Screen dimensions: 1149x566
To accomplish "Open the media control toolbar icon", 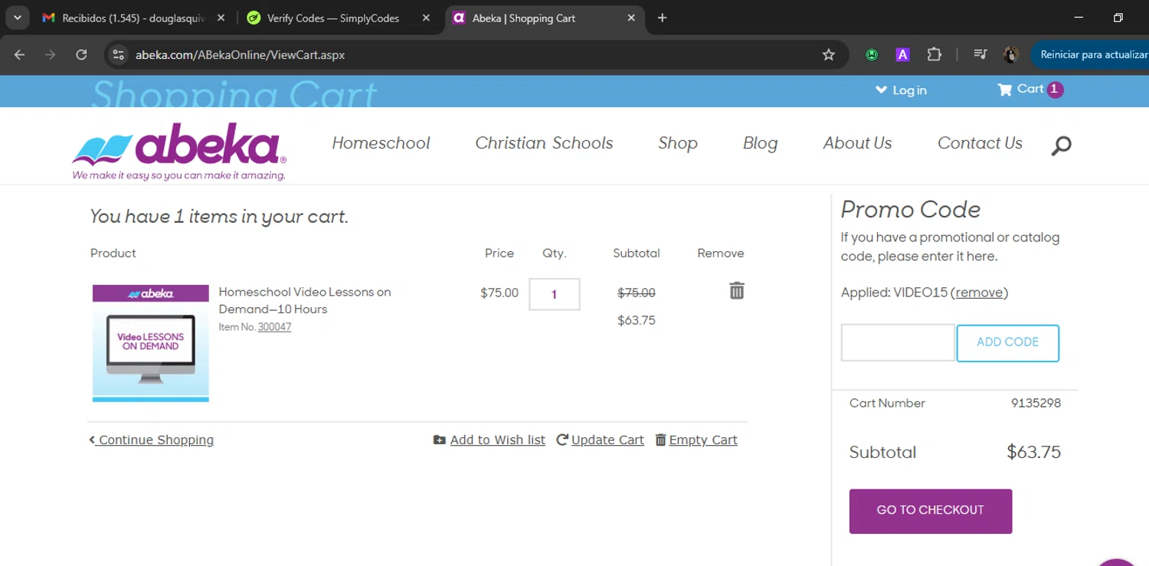I will pyautogui.click(x=980, y=54).
